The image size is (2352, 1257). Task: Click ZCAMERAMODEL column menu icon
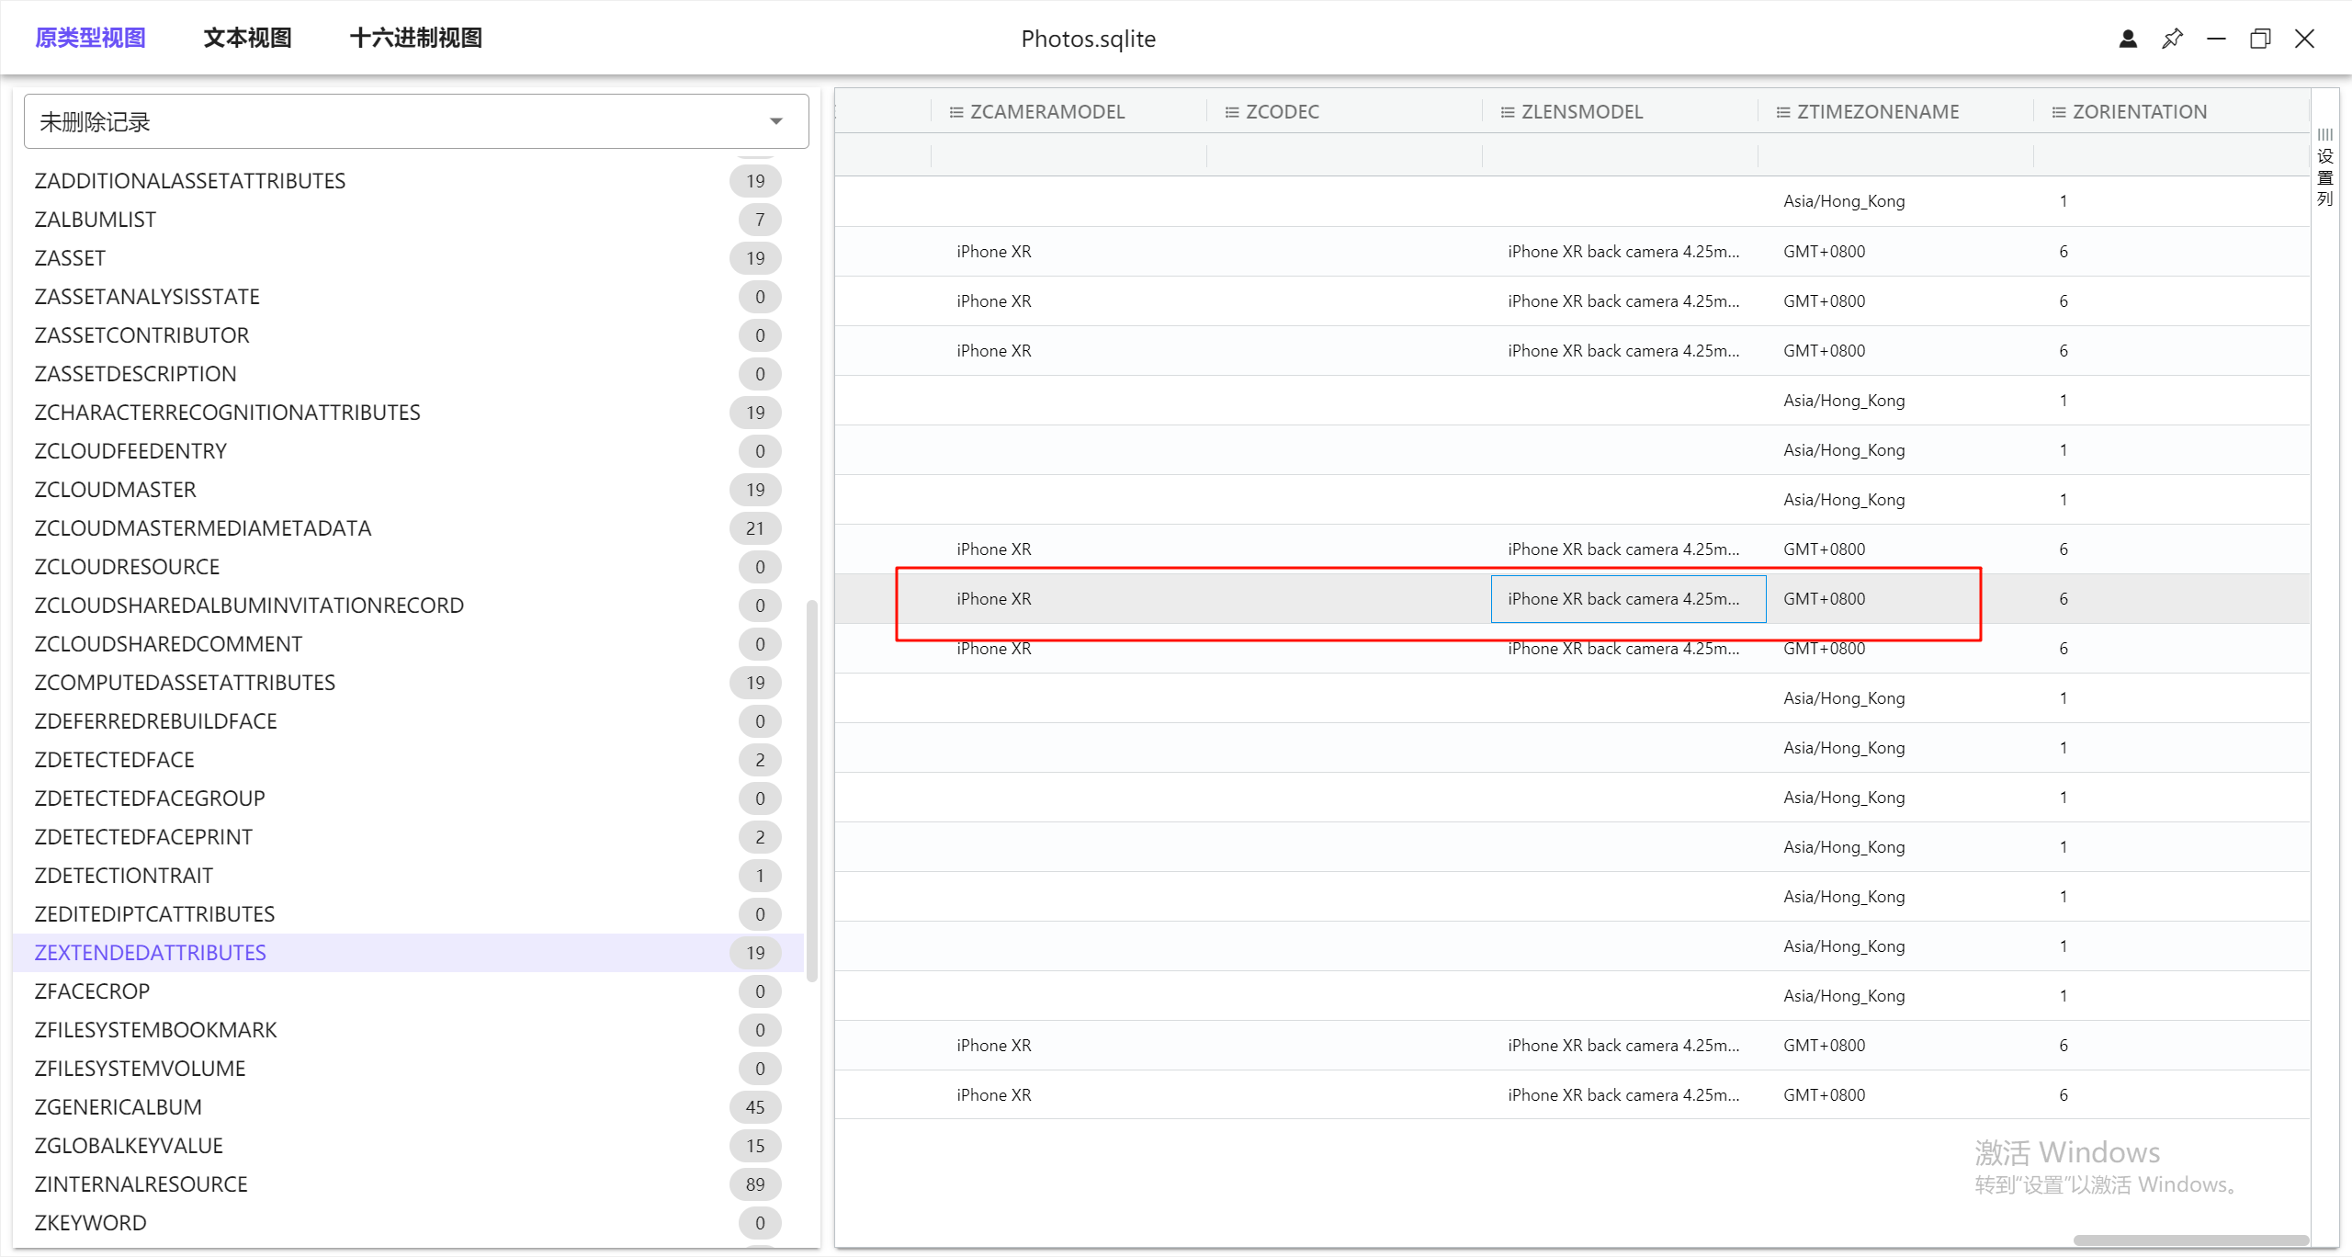(x=955, y=112)
